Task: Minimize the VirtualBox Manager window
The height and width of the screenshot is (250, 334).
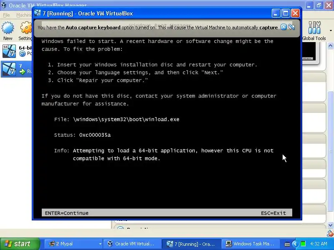Action: pos(309,5)
